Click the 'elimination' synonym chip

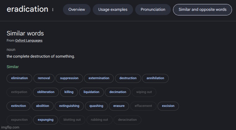[x=20, y=78]
